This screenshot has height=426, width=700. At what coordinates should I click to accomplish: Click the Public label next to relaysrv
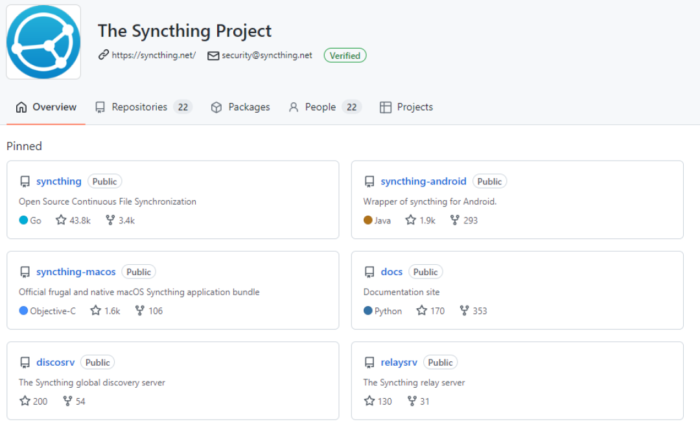click(x=440, y=363)
